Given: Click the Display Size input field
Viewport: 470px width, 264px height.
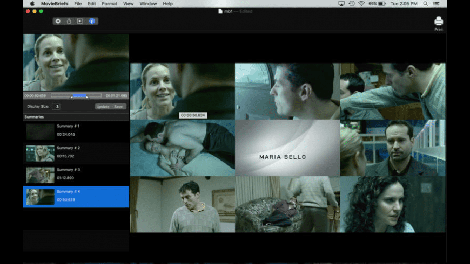Looking at the screenshot, I should tap(56, 107).
